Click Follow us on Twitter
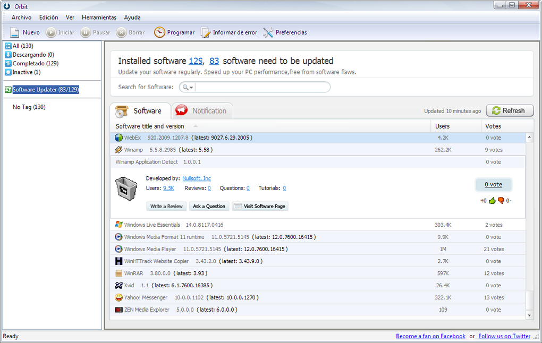Viewport: 542px width, 343px height. [504, 336]
